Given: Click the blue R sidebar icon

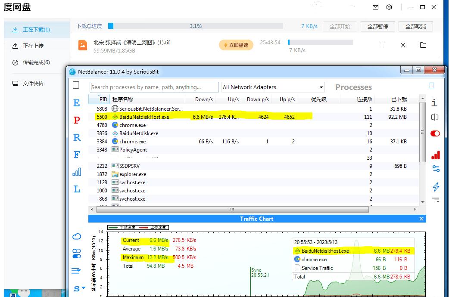Looking at the screenshot, I should [x=77, y=137].
